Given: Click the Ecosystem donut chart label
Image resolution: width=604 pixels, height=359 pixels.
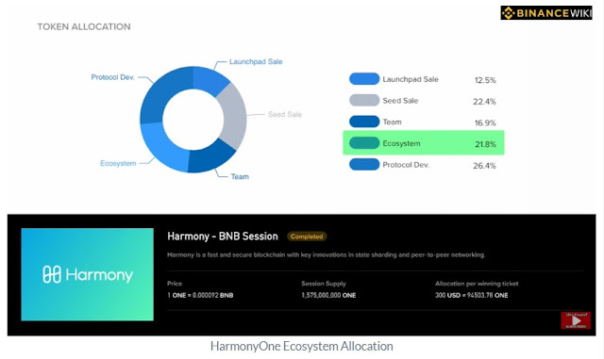Looking at the screenshot, I should click(x=118, y=164).
